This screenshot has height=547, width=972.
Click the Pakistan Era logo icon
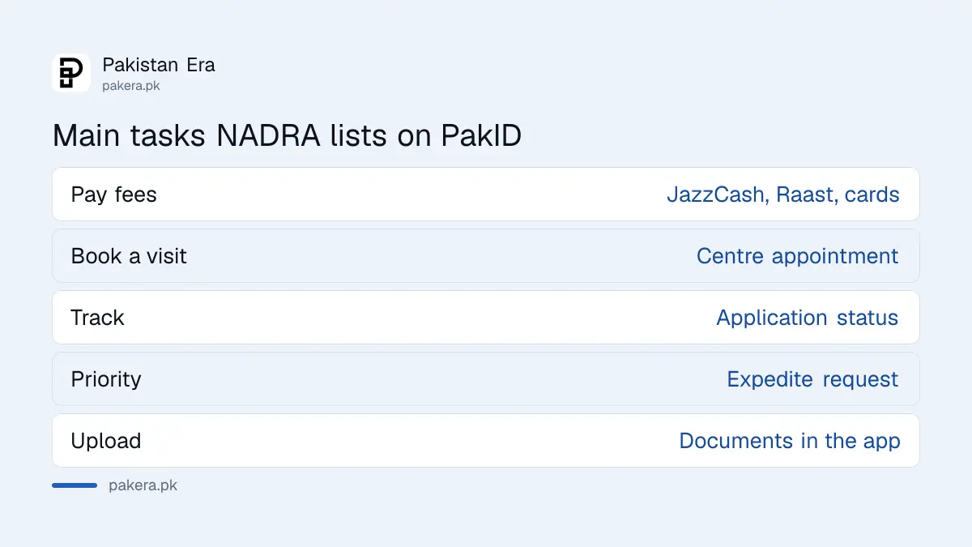click(x=71, y=73)
